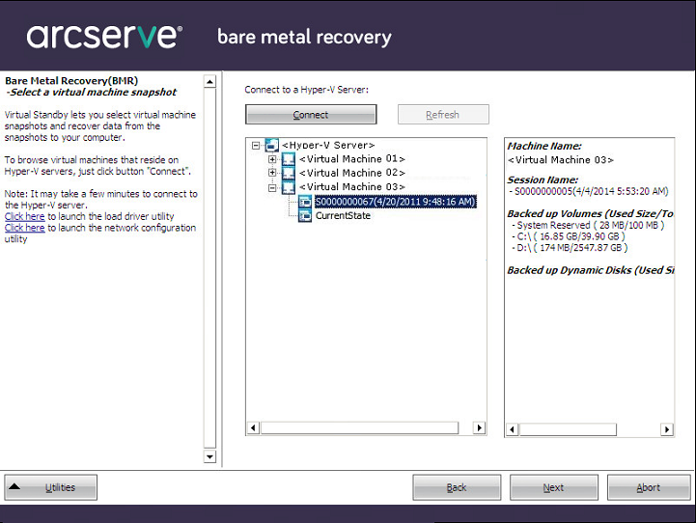Screen dimensions: 696x523
Task: Select snapshot S0000000067 in the tree
Action: click(395, 202)
